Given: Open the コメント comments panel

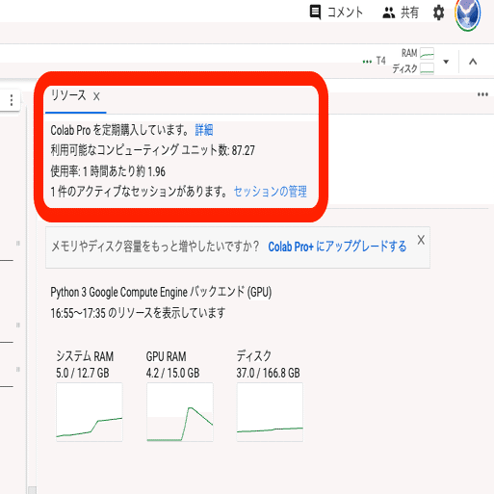Looking at the screenshot, I should click(336, 13).
